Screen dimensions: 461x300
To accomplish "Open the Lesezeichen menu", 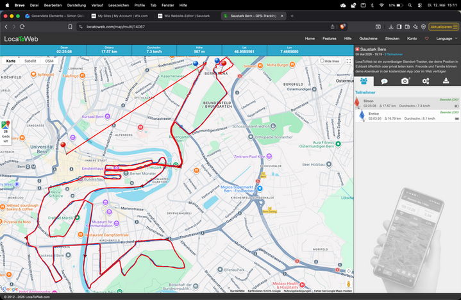I will [x=119, y=5].
